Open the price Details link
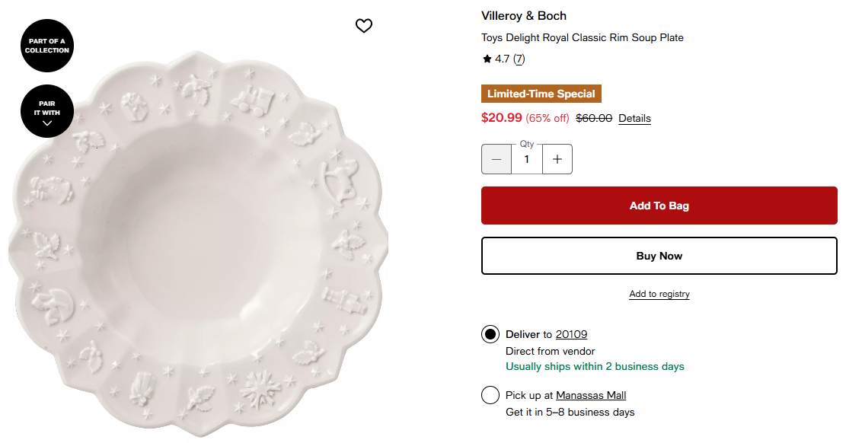Viewport: 846px width, 443px height. point(634,118)
